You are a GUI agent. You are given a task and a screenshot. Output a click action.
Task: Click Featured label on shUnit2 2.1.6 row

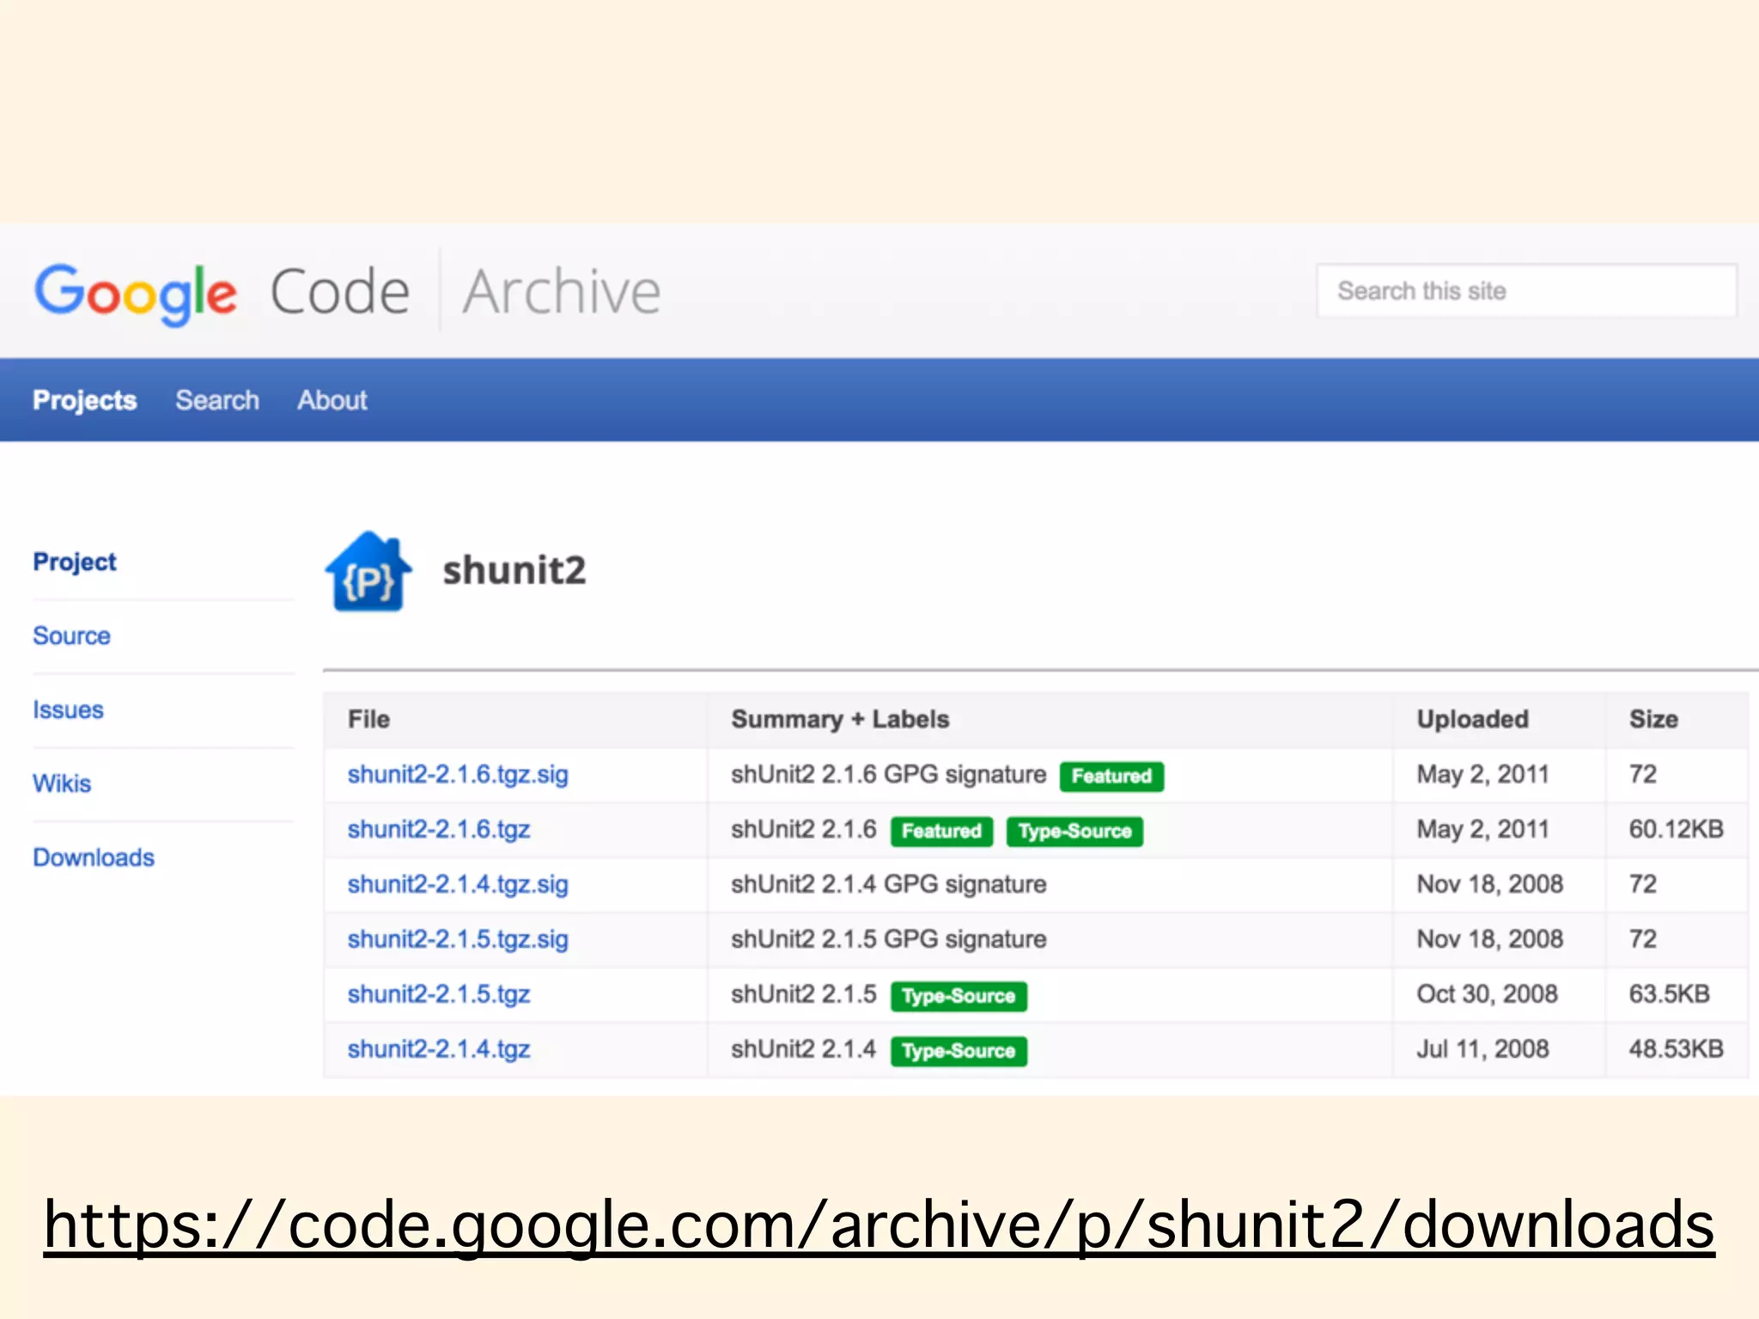click(941, 831)
